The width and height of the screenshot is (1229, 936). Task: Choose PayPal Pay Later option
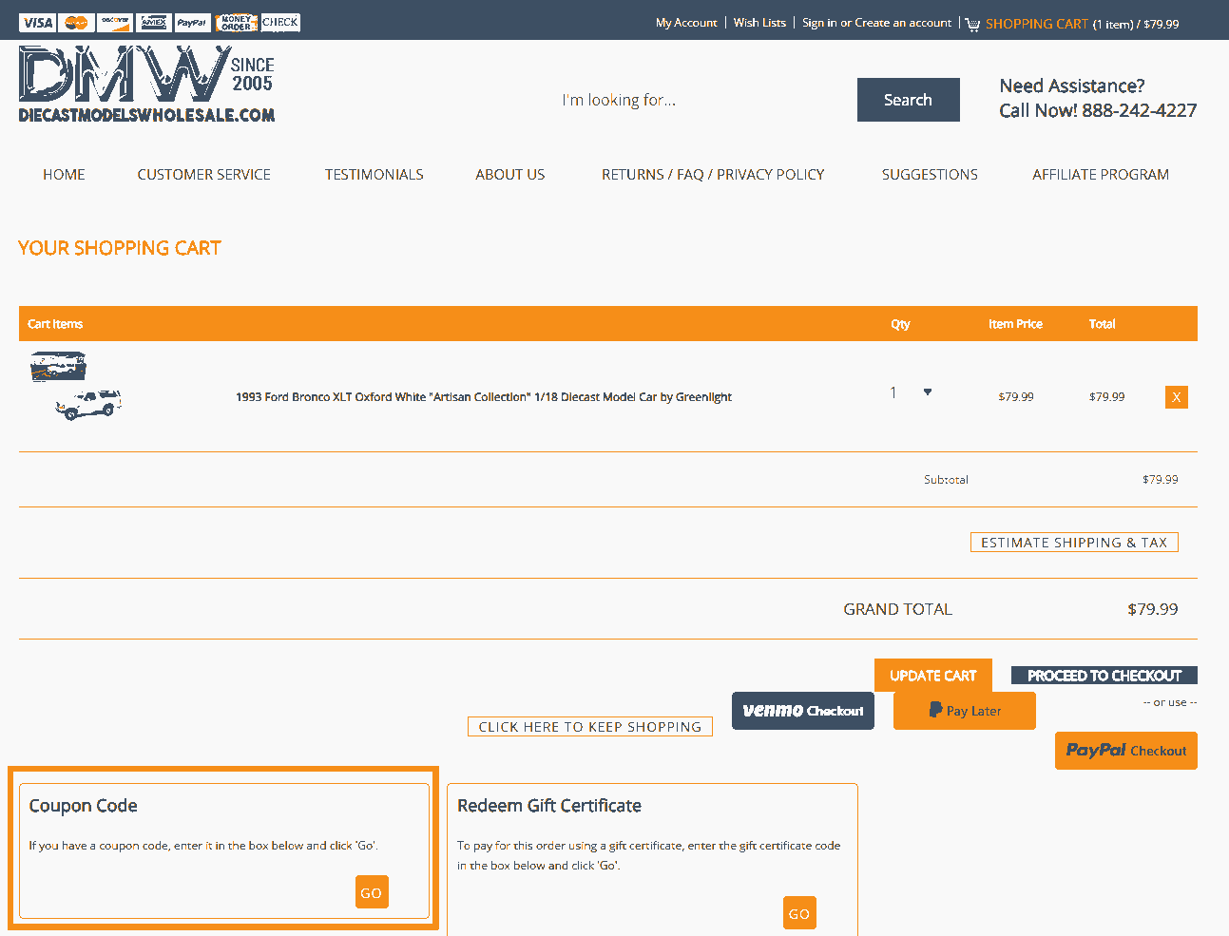964,711
